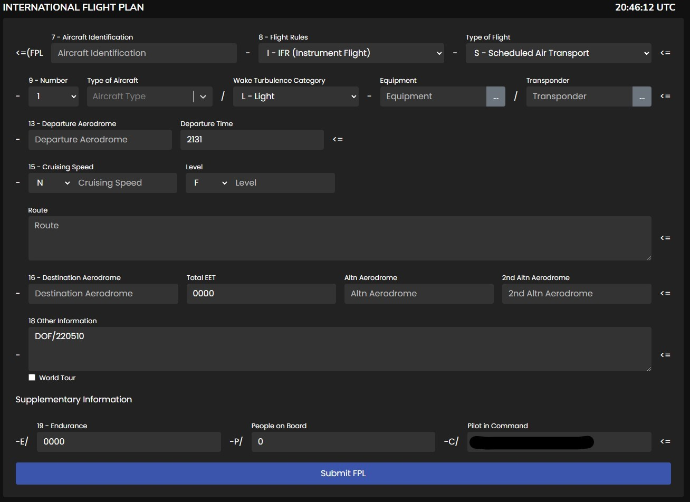Click the Total EET field
Viewport: 690px width, 502px height.
coord(261,294)
